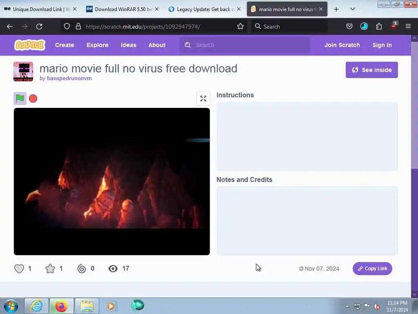Click the remix spiral icon
Viewport: 418px width, 314px height.
click(82, 269)
